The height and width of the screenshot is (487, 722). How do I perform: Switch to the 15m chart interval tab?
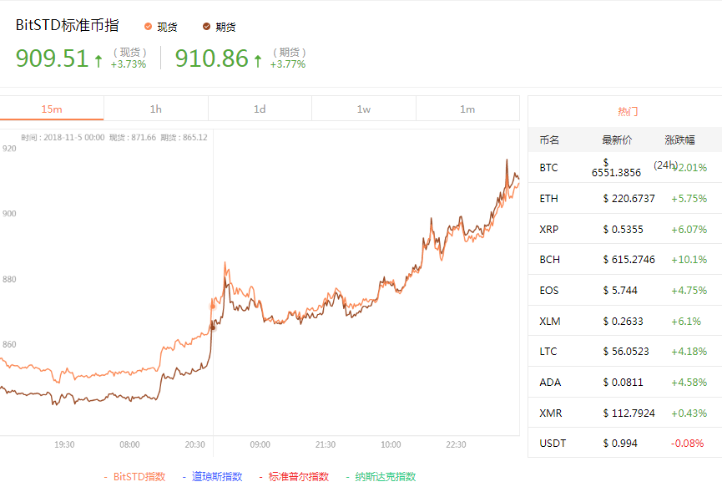(x=52, y=109)
